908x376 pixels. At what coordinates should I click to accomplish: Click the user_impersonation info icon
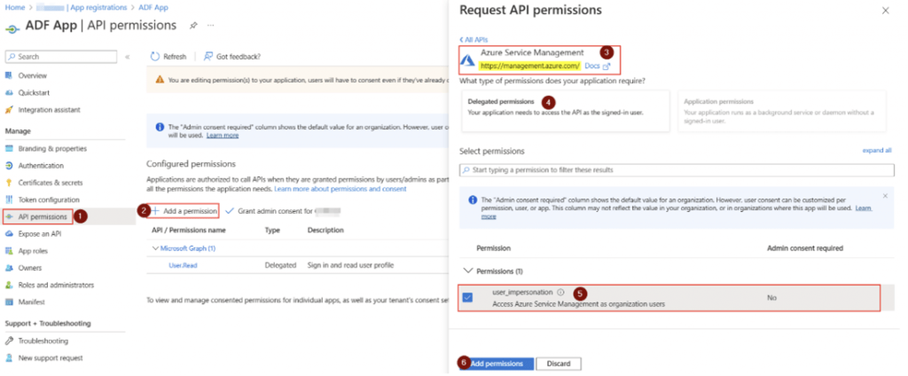[560, 293]
